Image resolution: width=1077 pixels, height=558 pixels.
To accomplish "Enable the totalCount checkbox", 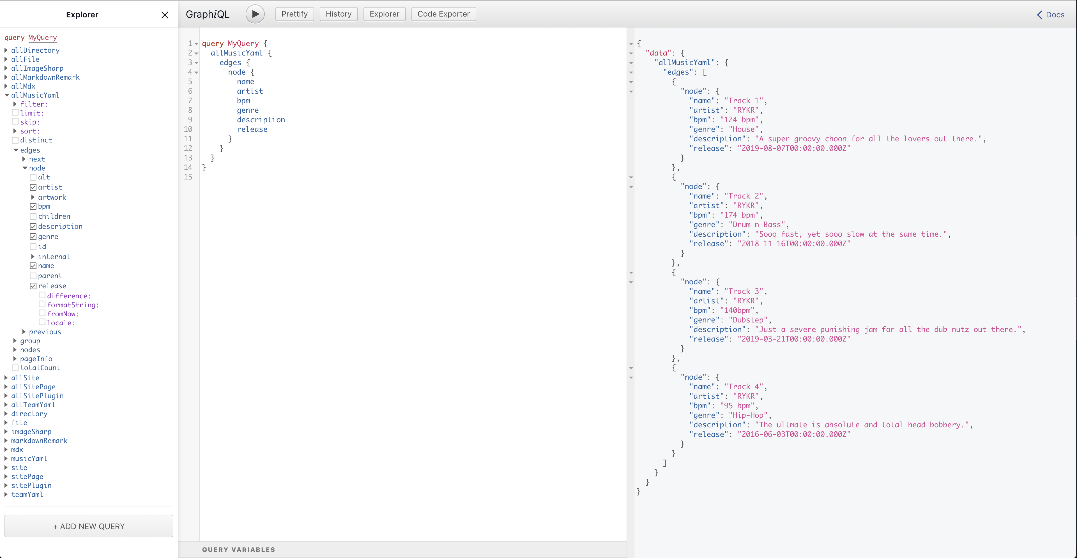I will pos(15,368).
